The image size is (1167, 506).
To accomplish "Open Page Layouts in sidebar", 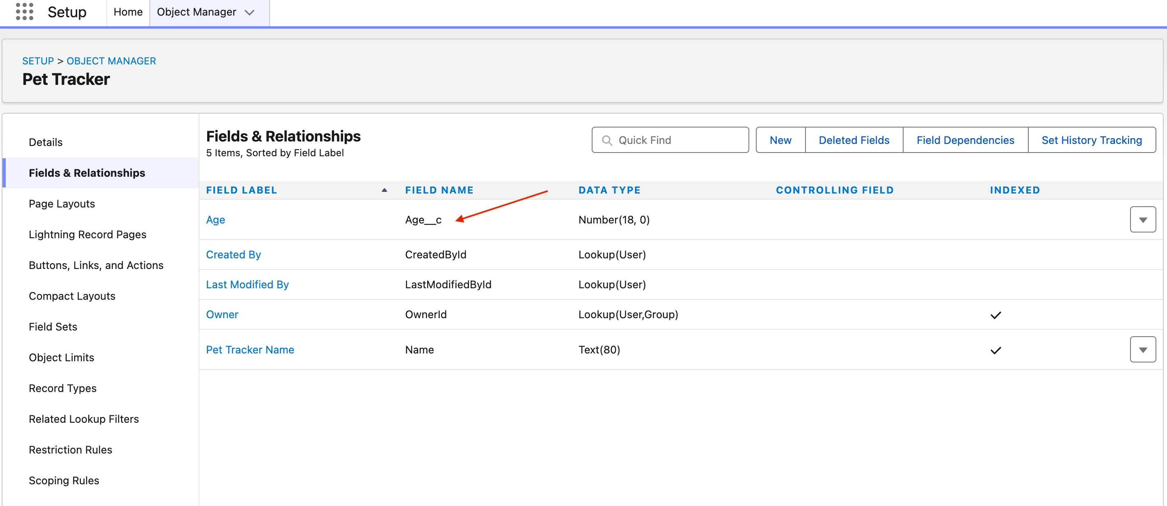I will [62, 204].
